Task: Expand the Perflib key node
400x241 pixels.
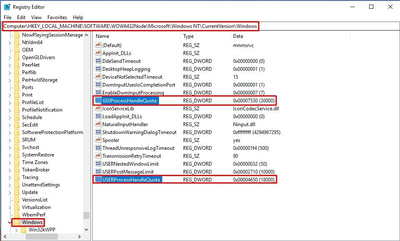Action: pyautogui.click(x=10, y=72)
